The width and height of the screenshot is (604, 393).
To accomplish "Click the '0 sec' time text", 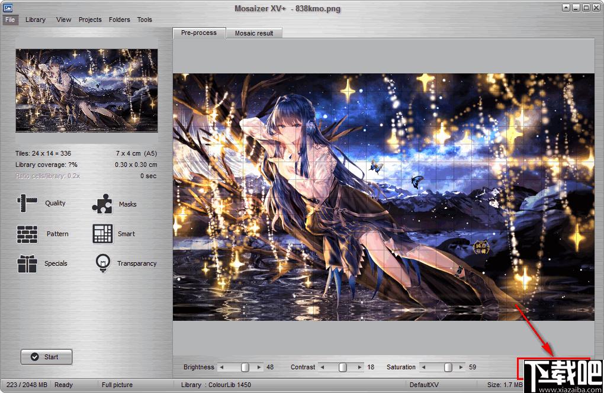I will [148, 176].
